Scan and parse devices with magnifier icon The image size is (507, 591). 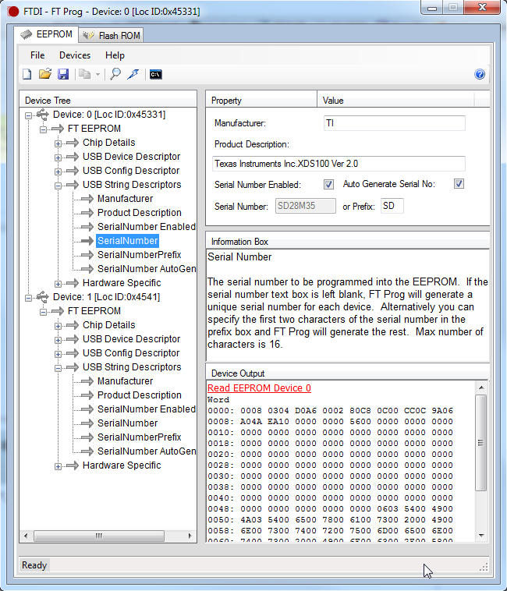coord(115,74)
